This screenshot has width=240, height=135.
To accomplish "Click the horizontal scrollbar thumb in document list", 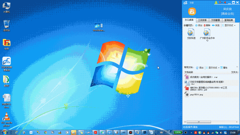I will (x=199, y=122).
